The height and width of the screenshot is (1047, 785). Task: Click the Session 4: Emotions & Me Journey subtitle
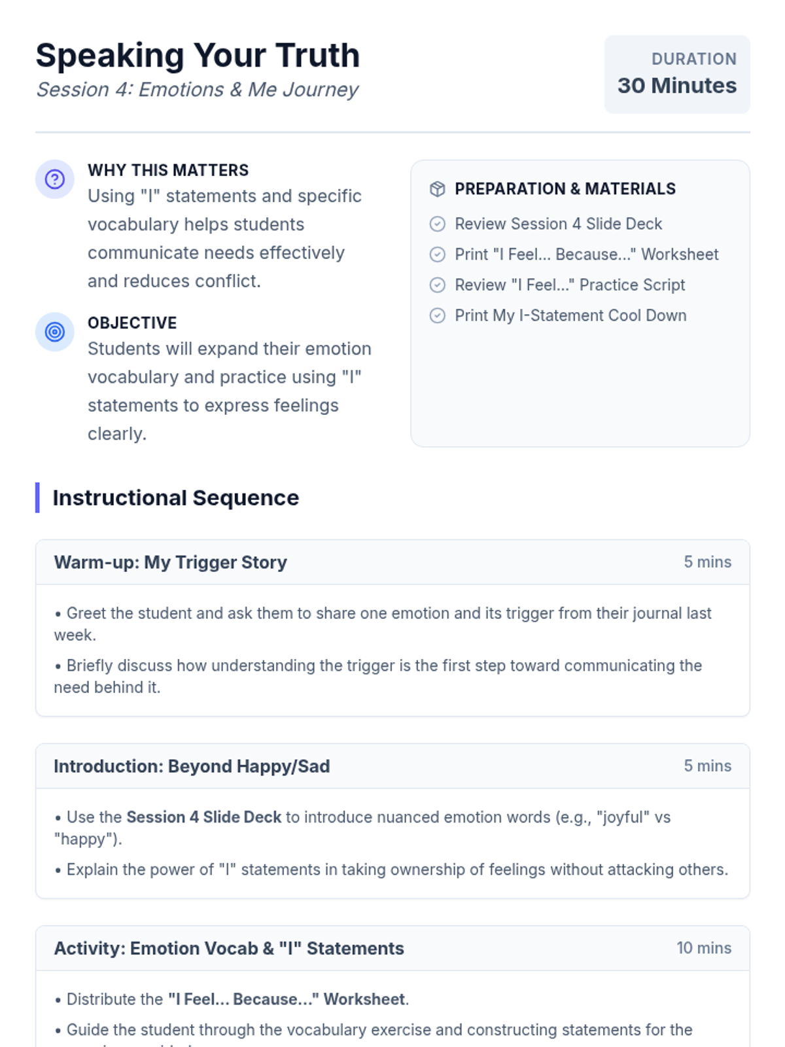[x=197, y=90]
